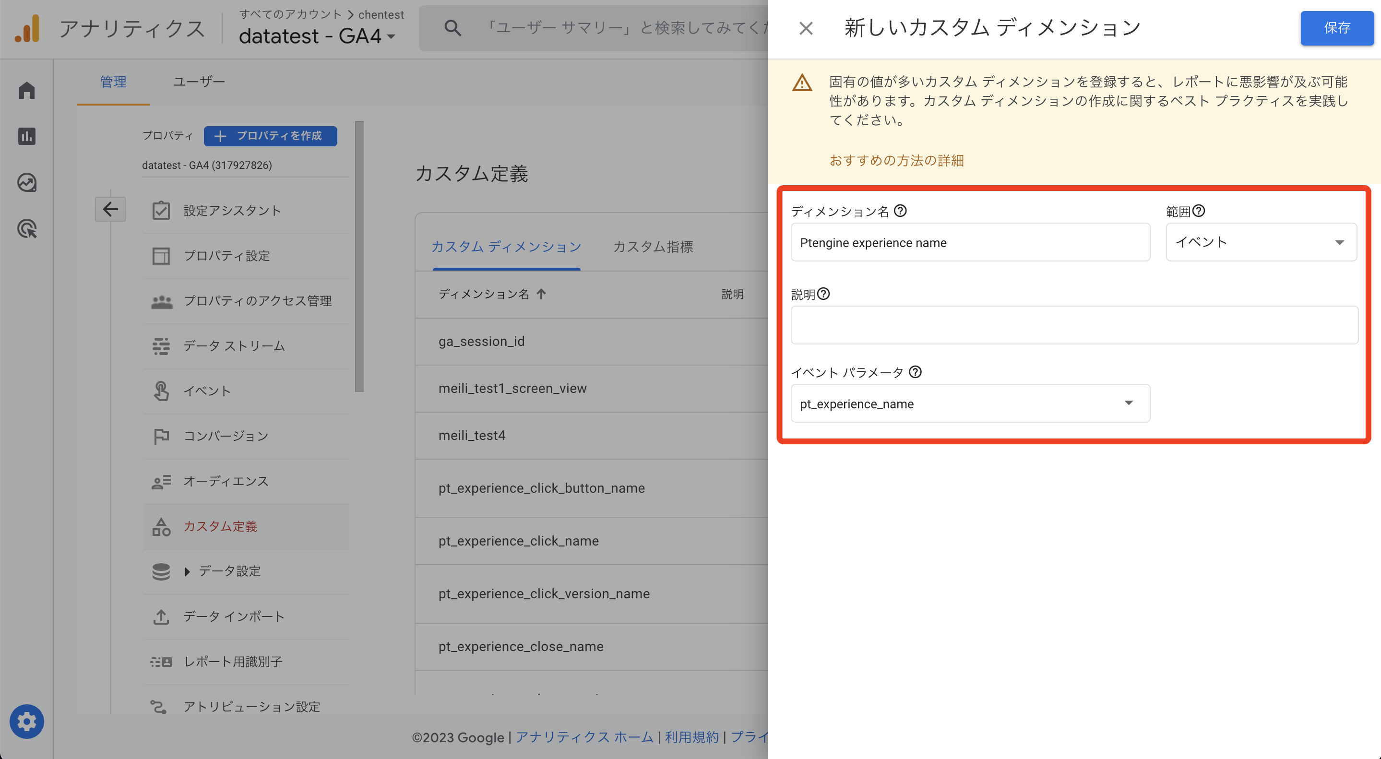Click the warning triangle icon
Screen dimensions: 1381x759
(802, 83)
